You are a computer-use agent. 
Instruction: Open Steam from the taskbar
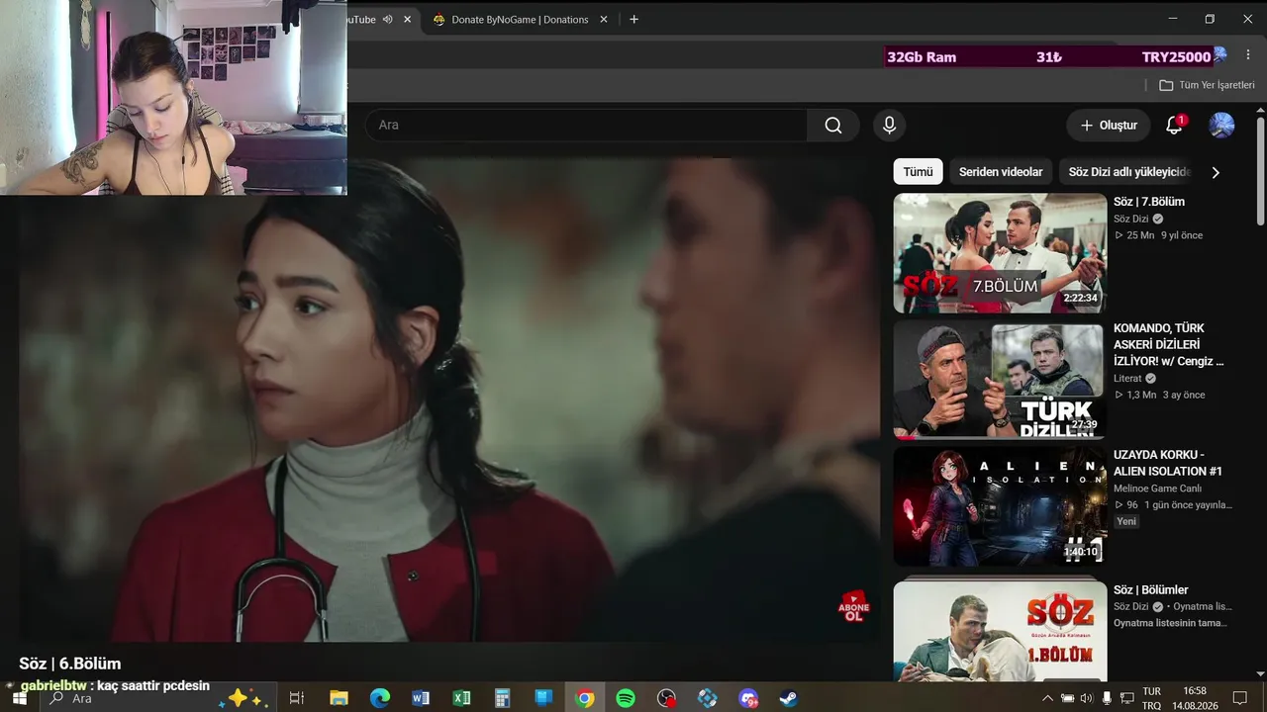[x=789, y=698]
